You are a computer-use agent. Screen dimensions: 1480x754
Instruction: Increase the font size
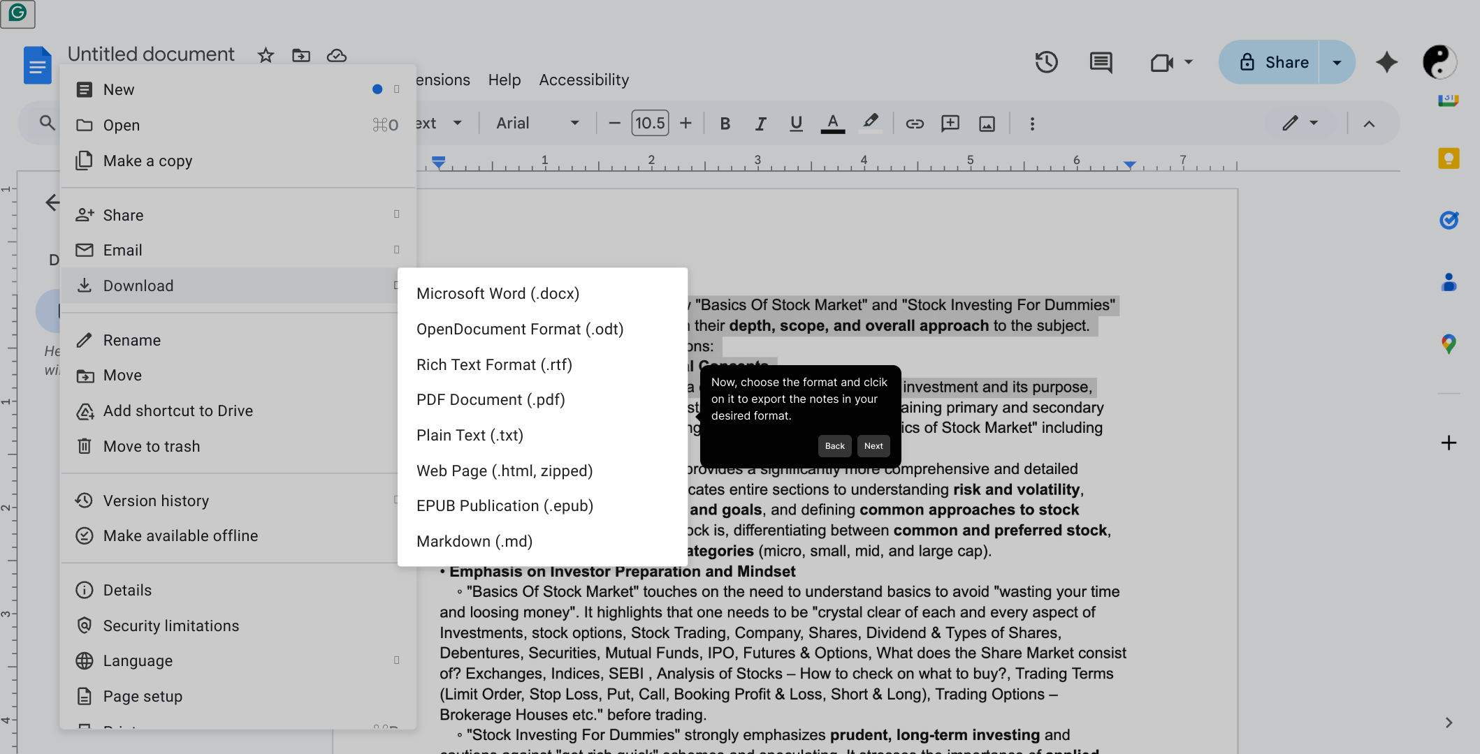[x=686, y=123]
